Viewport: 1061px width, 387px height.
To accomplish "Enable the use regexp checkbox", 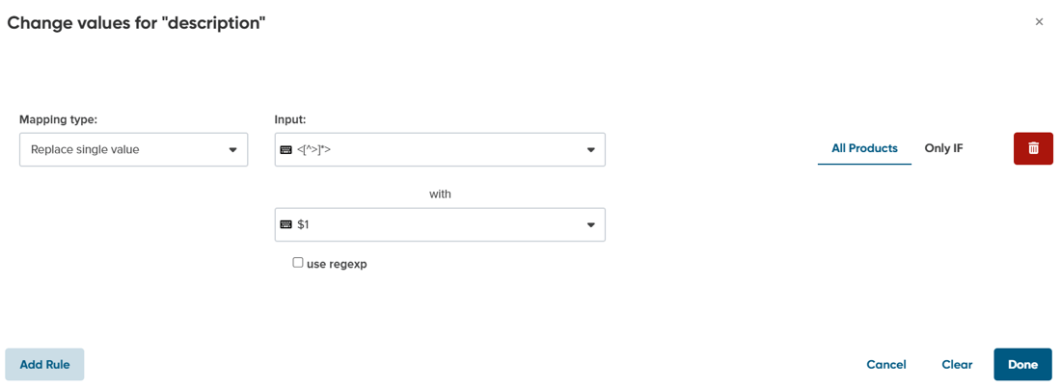I will [x=298, y=263].
